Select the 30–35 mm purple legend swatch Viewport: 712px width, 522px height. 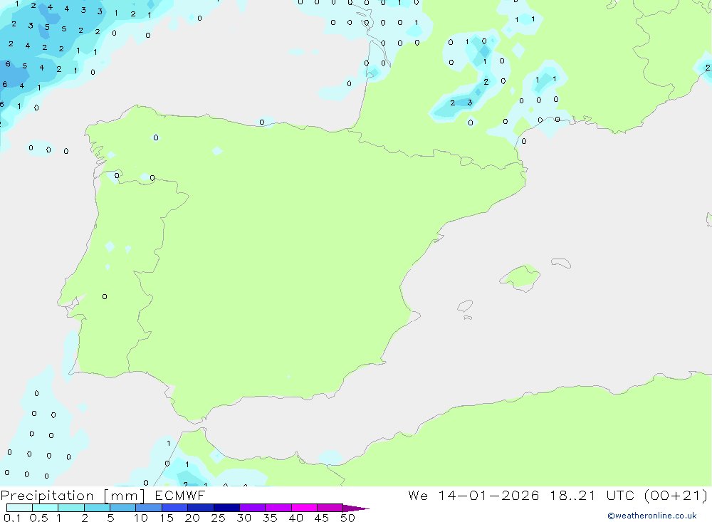pos(253,508)
